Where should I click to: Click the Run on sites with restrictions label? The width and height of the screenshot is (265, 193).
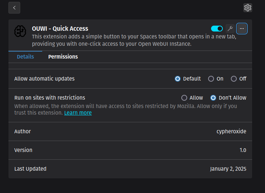click(x=50, y=98)
